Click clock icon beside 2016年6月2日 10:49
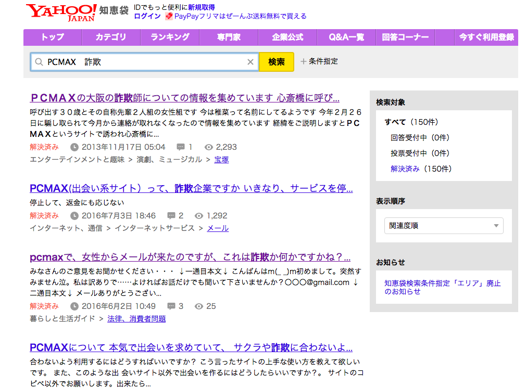Screen dimensions: 526x388 click(74, 306)
